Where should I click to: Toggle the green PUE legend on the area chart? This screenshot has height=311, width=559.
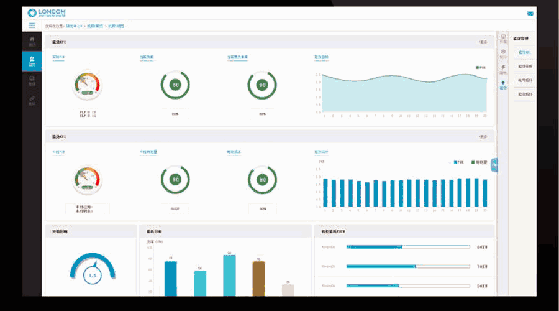point(481,67)
